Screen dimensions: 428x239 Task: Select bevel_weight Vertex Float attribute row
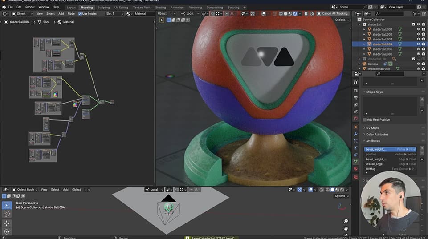click(x=390, y=149)
